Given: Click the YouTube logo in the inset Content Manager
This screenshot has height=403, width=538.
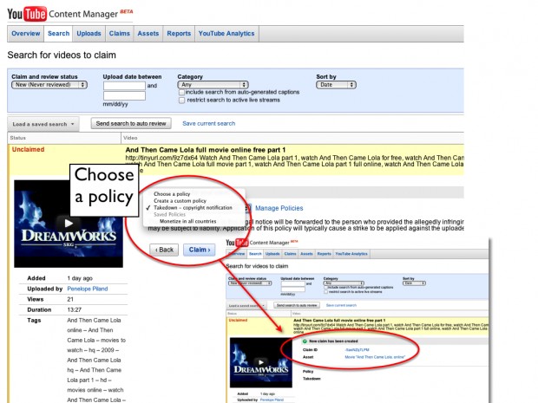Looking at the screenshot, I should coord(237,243).
